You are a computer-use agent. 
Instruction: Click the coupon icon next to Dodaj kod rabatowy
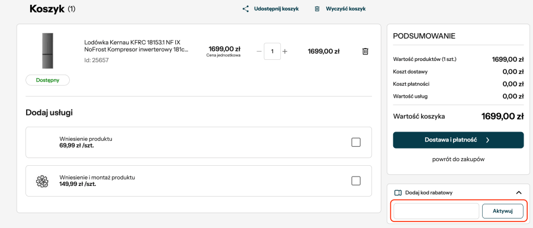point(398,192)
